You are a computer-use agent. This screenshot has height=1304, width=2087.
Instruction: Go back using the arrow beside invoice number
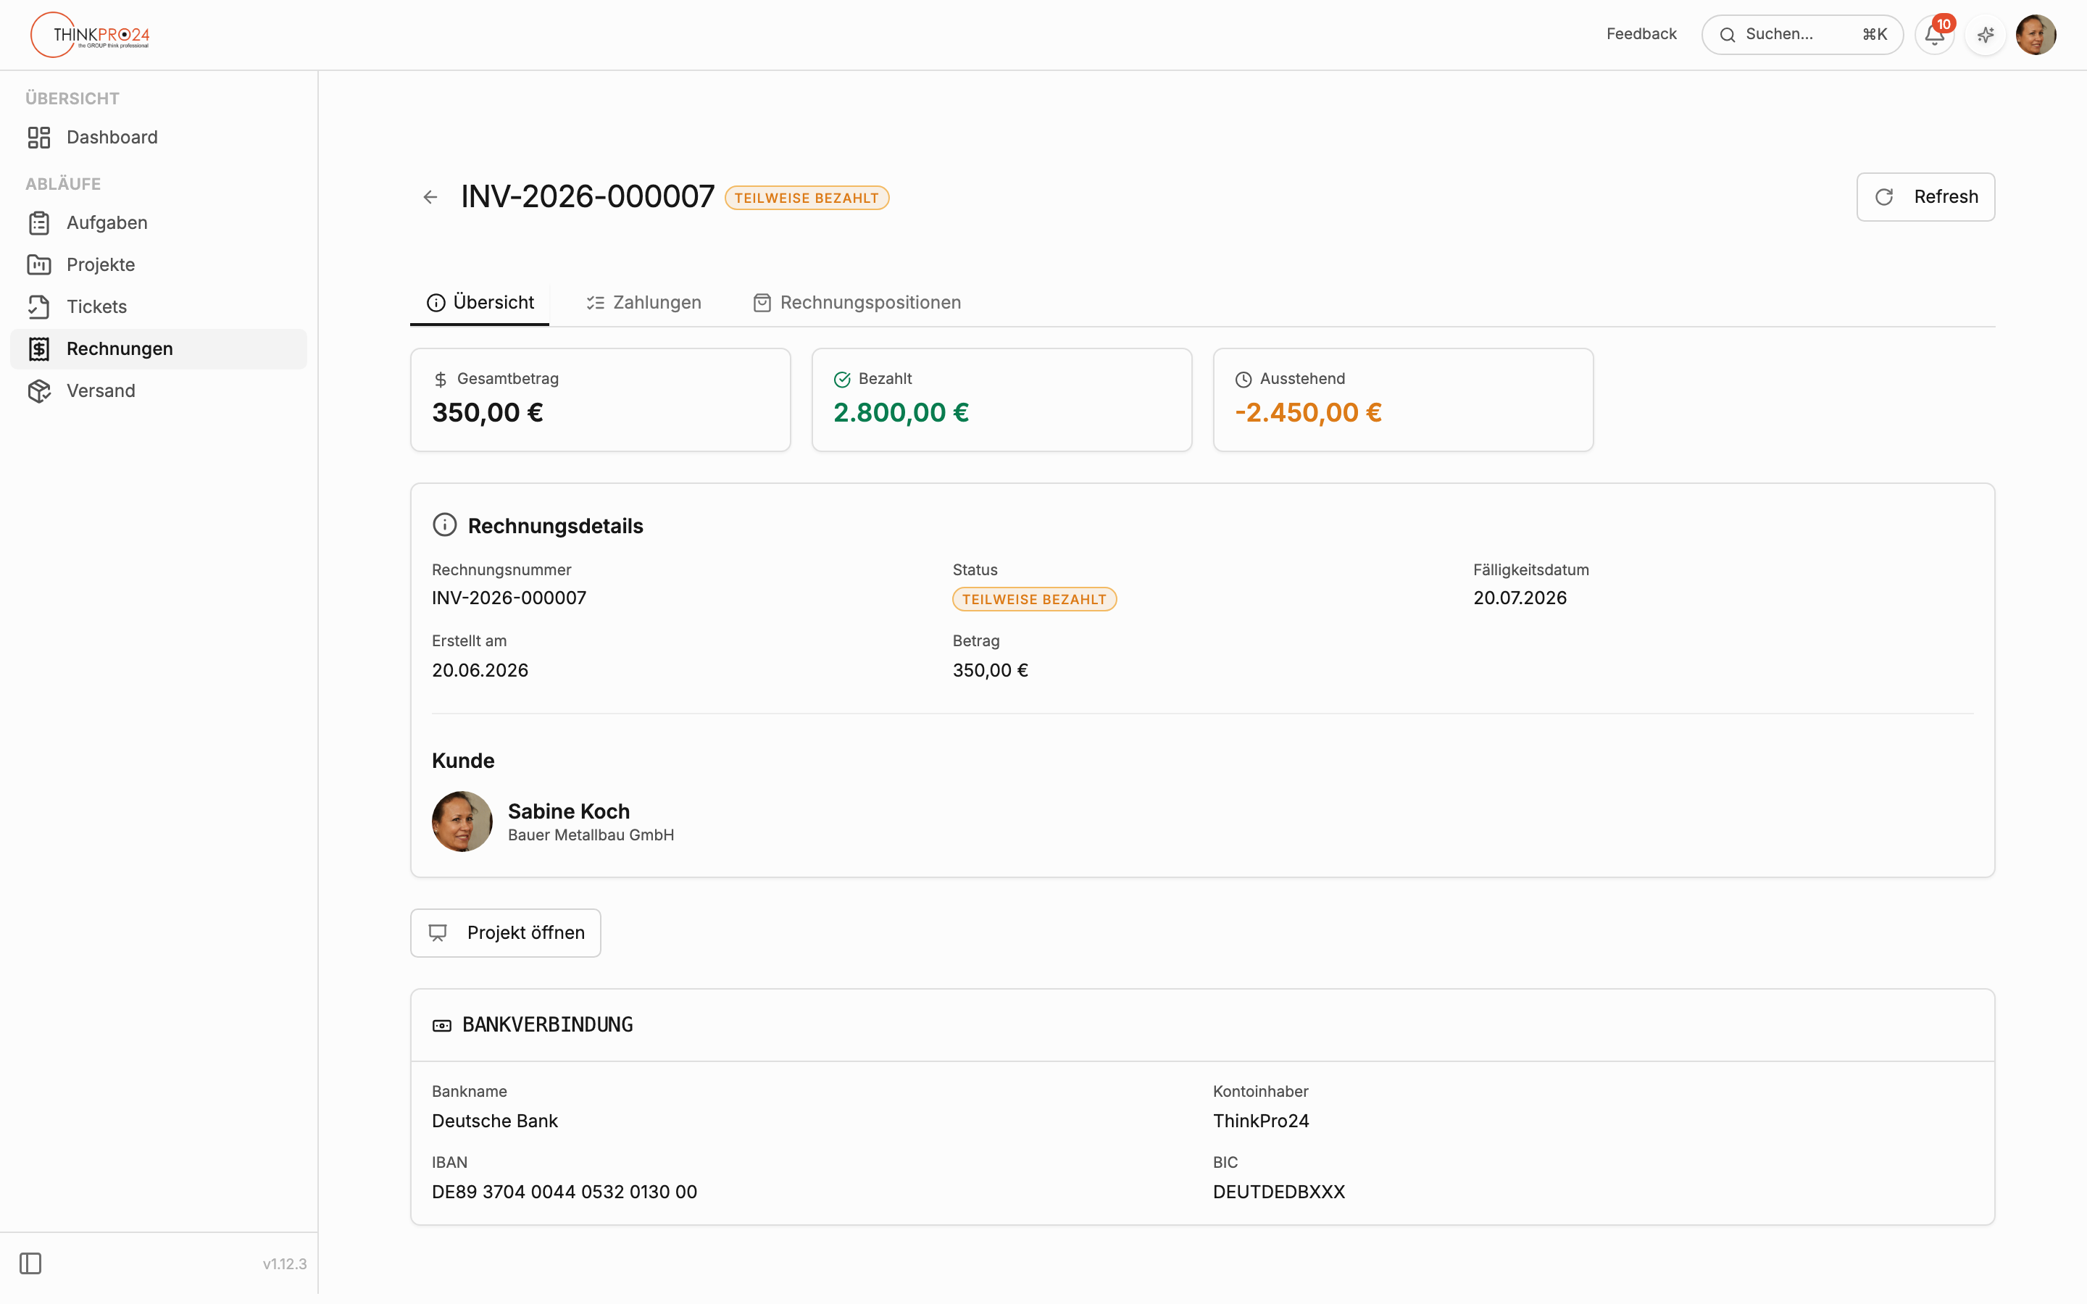(x=430, y=198)
